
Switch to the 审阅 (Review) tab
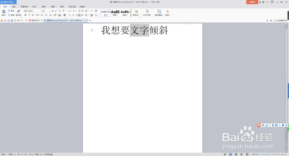[x=44, y=7]
